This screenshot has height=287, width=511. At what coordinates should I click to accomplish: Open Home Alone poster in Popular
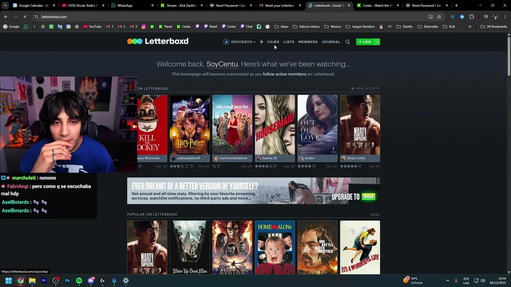click(275, 248)
